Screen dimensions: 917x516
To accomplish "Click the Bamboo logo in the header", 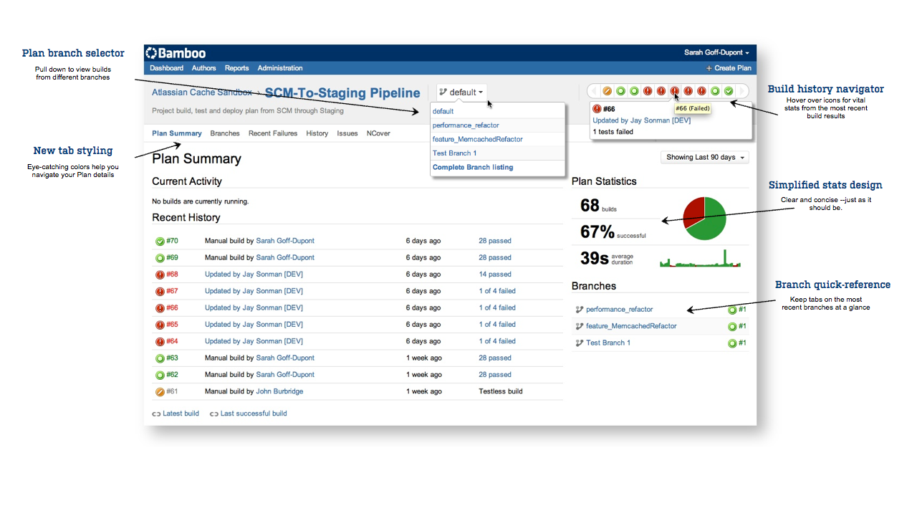I will [176, 53].
